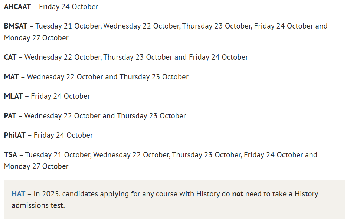This screenshot has width=347, height=222.
Task: Click 'Thursday 23 October' in the MAT line
Action: [x=154, y=77]
